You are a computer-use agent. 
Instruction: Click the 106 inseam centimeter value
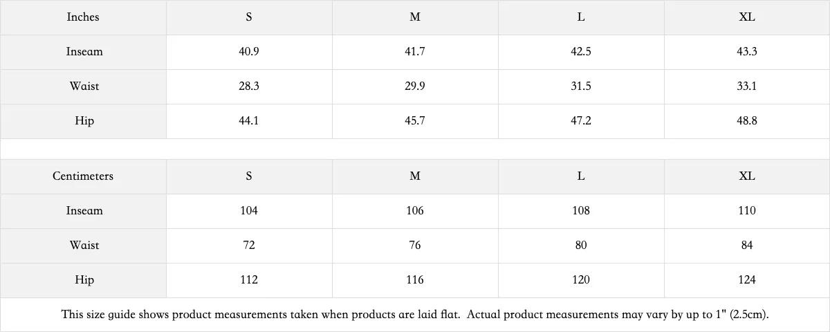click(415, 211)
